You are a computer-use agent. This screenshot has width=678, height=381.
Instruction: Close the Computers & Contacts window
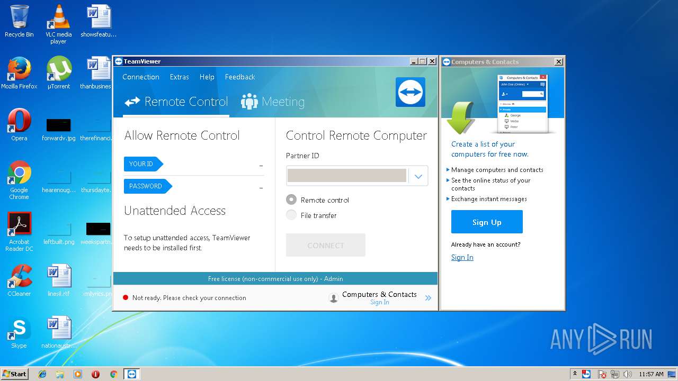[559, 61]
